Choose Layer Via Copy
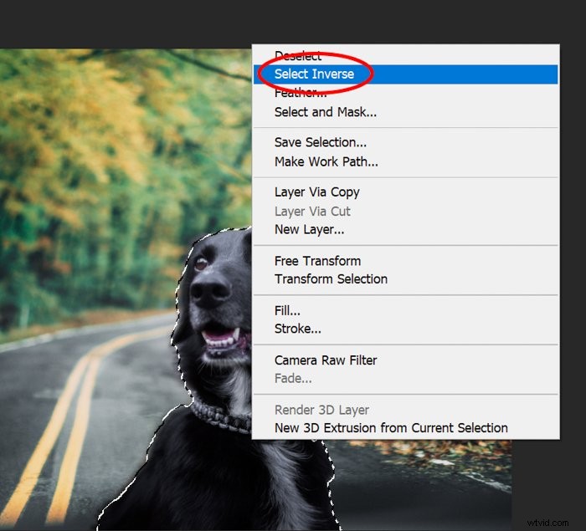 [x=405, y=192]
